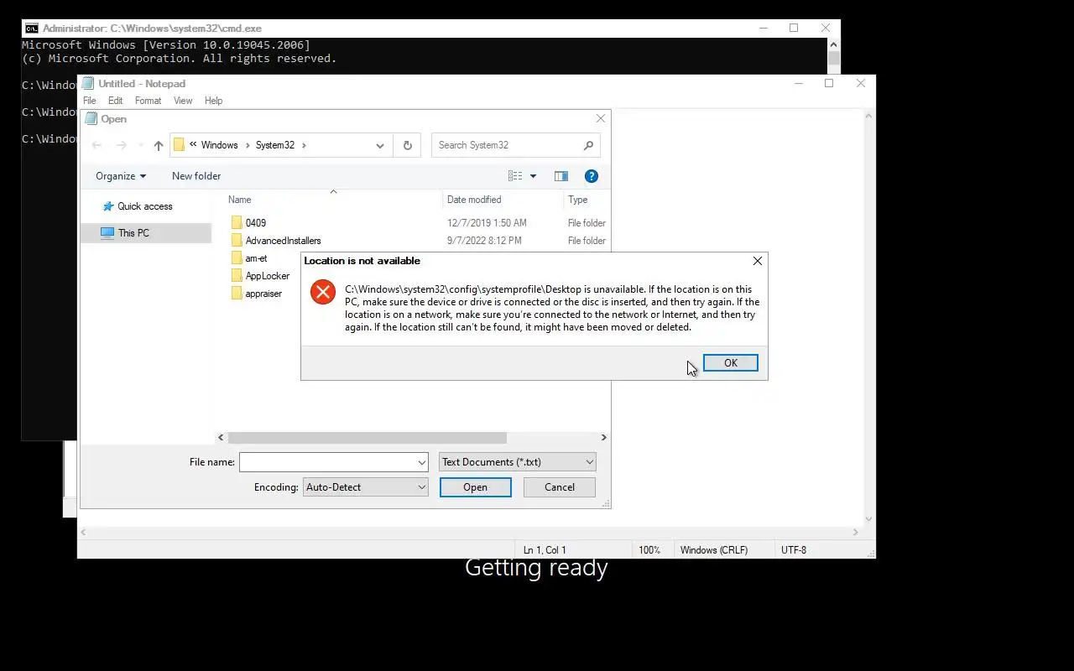The height and width of the screenshot is (671, 1074).
Task: Click the Notepad title bar icon
Action: pyautogui.click(x=88, y=84)
